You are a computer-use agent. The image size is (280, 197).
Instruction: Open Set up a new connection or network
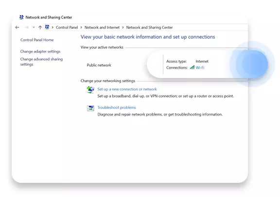pos(127,89)
